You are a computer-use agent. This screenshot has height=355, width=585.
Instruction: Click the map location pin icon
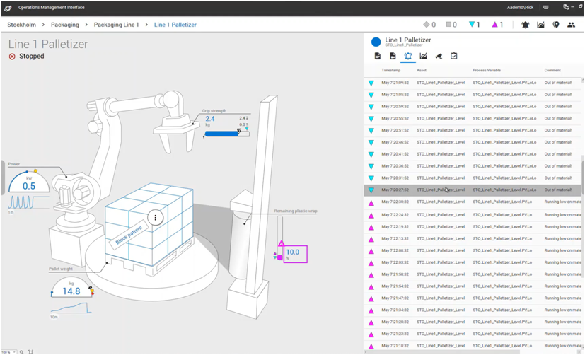556,25
